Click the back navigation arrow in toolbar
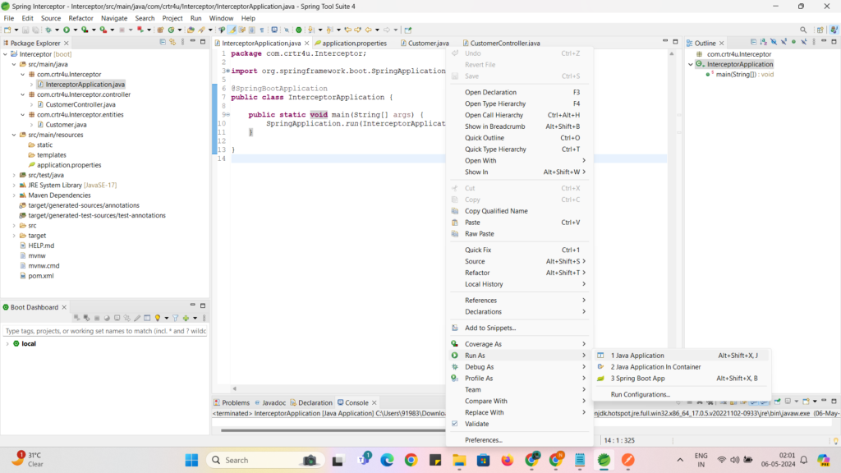Viewport: 841px width, 473px height. [x=369, y=30]
